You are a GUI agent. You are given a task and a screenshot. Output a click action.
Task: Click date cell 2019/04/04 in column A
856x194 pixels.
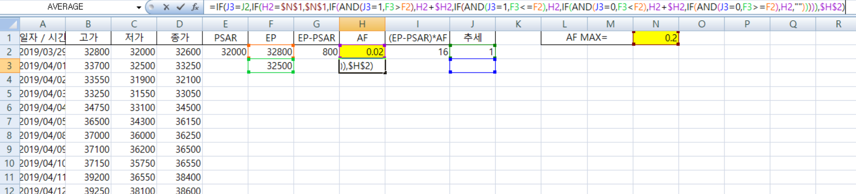click(x=42, y=107)
